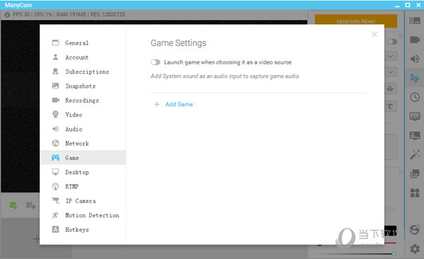Go to Video settings

click(83, 115)
